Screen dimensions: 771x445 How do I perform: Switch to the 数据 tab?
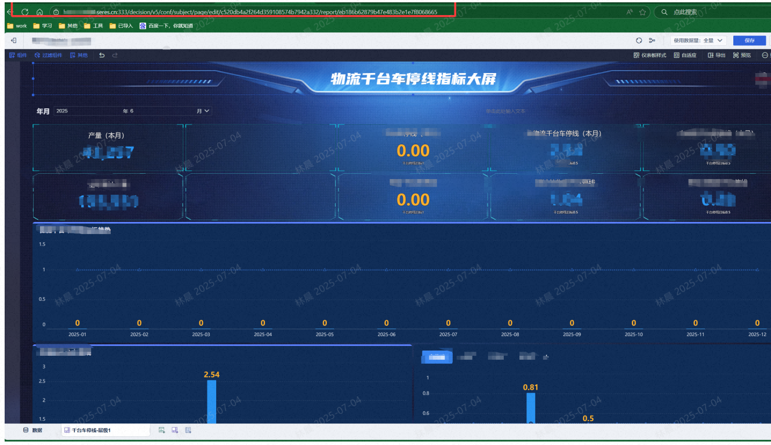(32, 431)
